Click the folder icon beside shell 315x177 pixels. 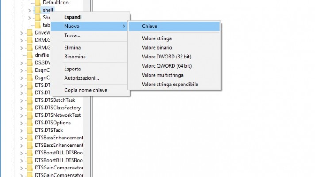tap(38, 10)
